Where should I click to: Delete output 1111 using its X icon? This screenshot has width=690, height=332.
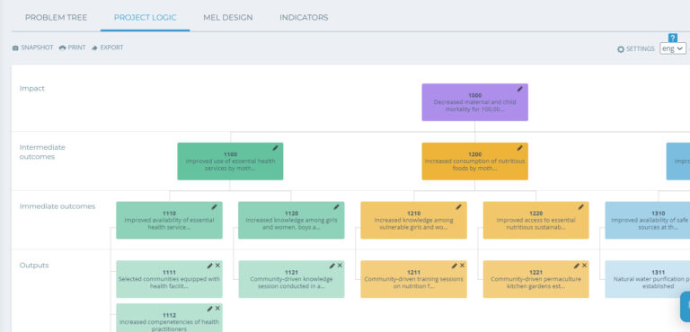click(217, 266)
